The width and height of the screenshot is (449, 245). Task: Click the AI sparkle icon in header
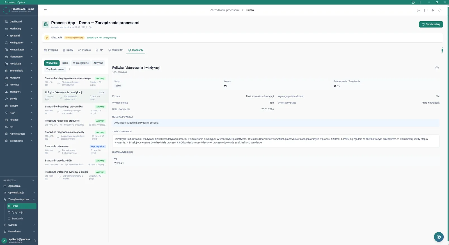[x=433, y=10]
